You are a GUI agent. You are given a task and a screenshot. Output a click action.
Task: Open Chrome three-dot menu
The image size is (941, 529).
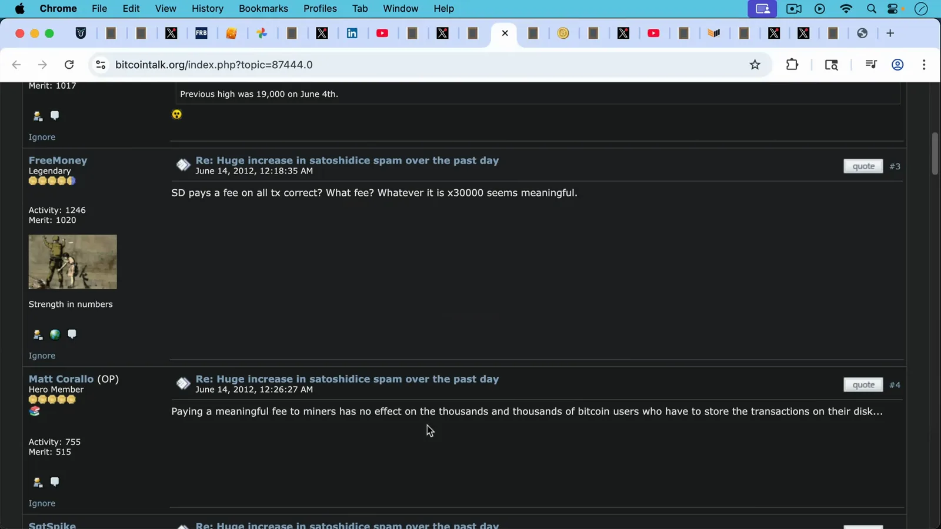coord(924,65)
